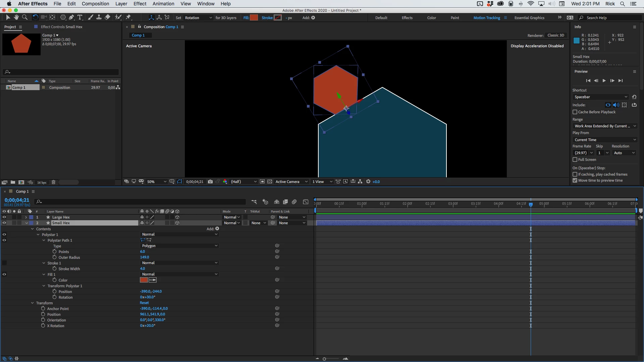Select the Zoom tool
Screen dimensions: 644x362
point(24,17)
